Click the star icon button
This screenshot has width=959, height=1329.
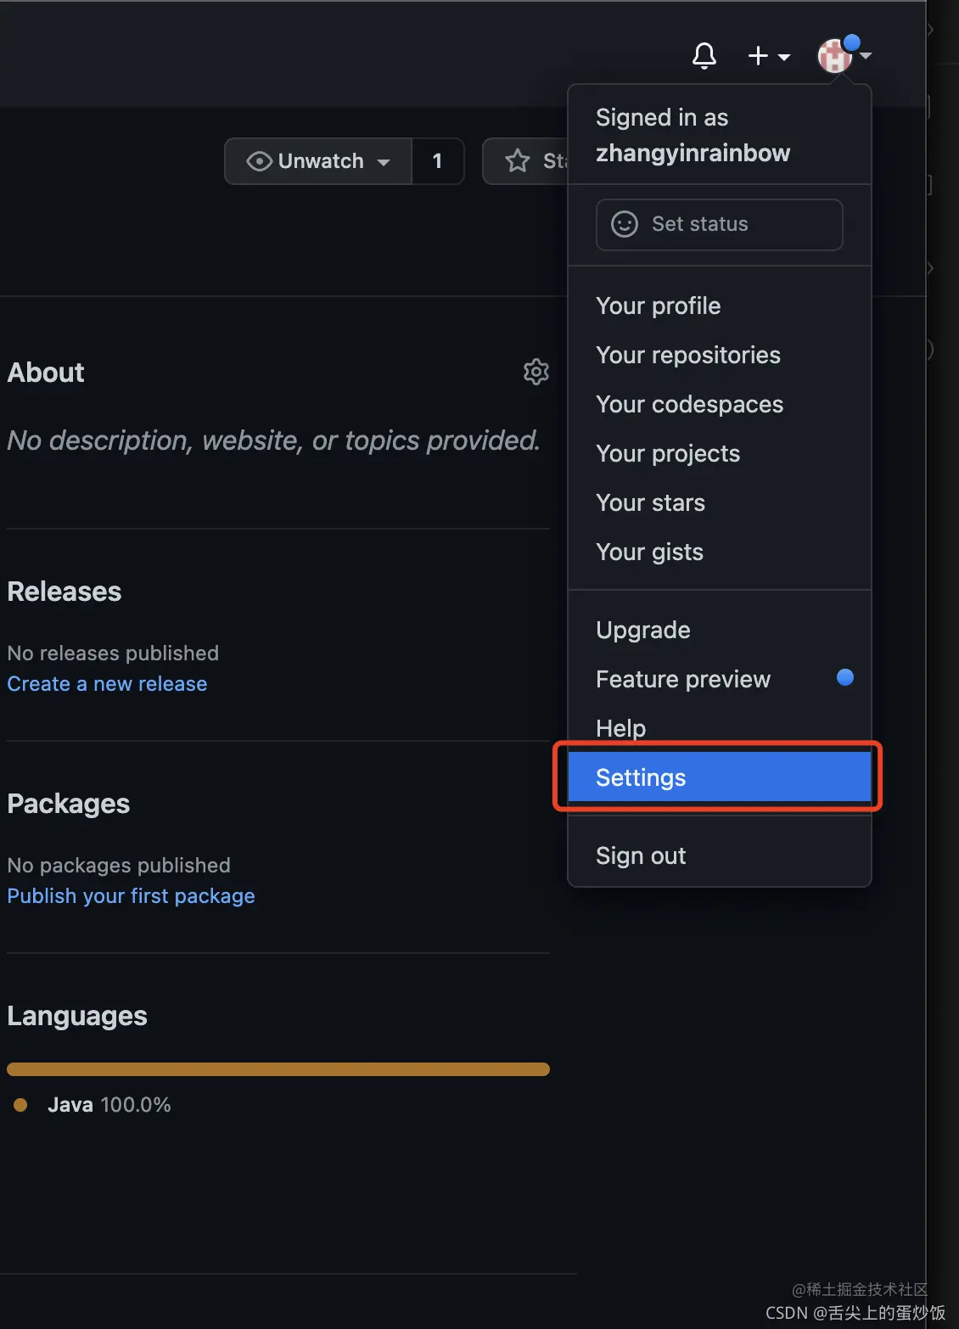click(518, 160)
